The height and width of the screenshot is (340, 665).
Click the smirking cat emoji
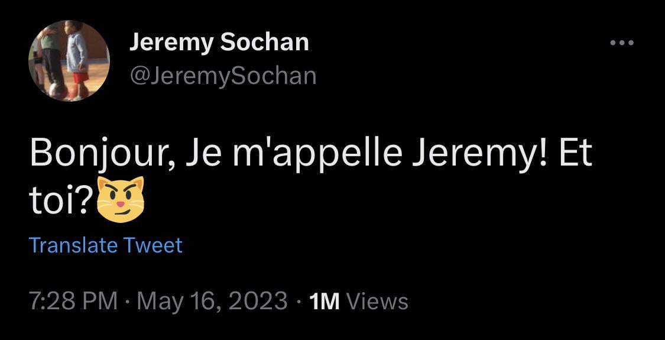[120, 199]
